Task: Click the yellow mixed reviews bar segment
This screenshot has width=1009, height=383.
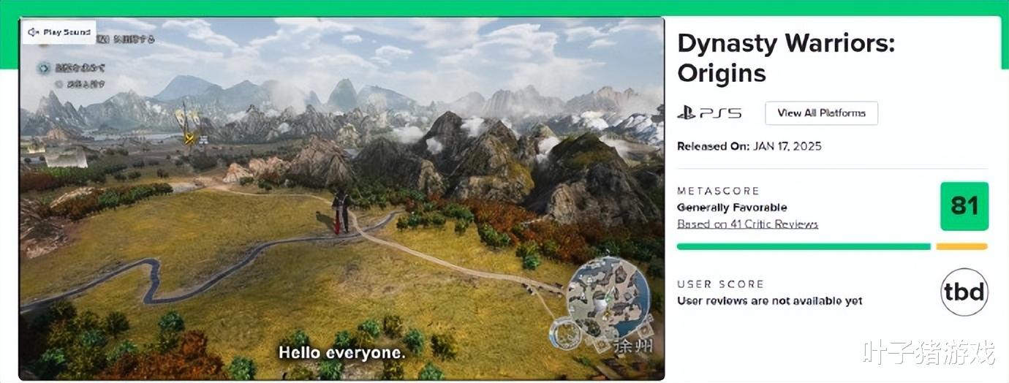Action: [x=961, y=247]
